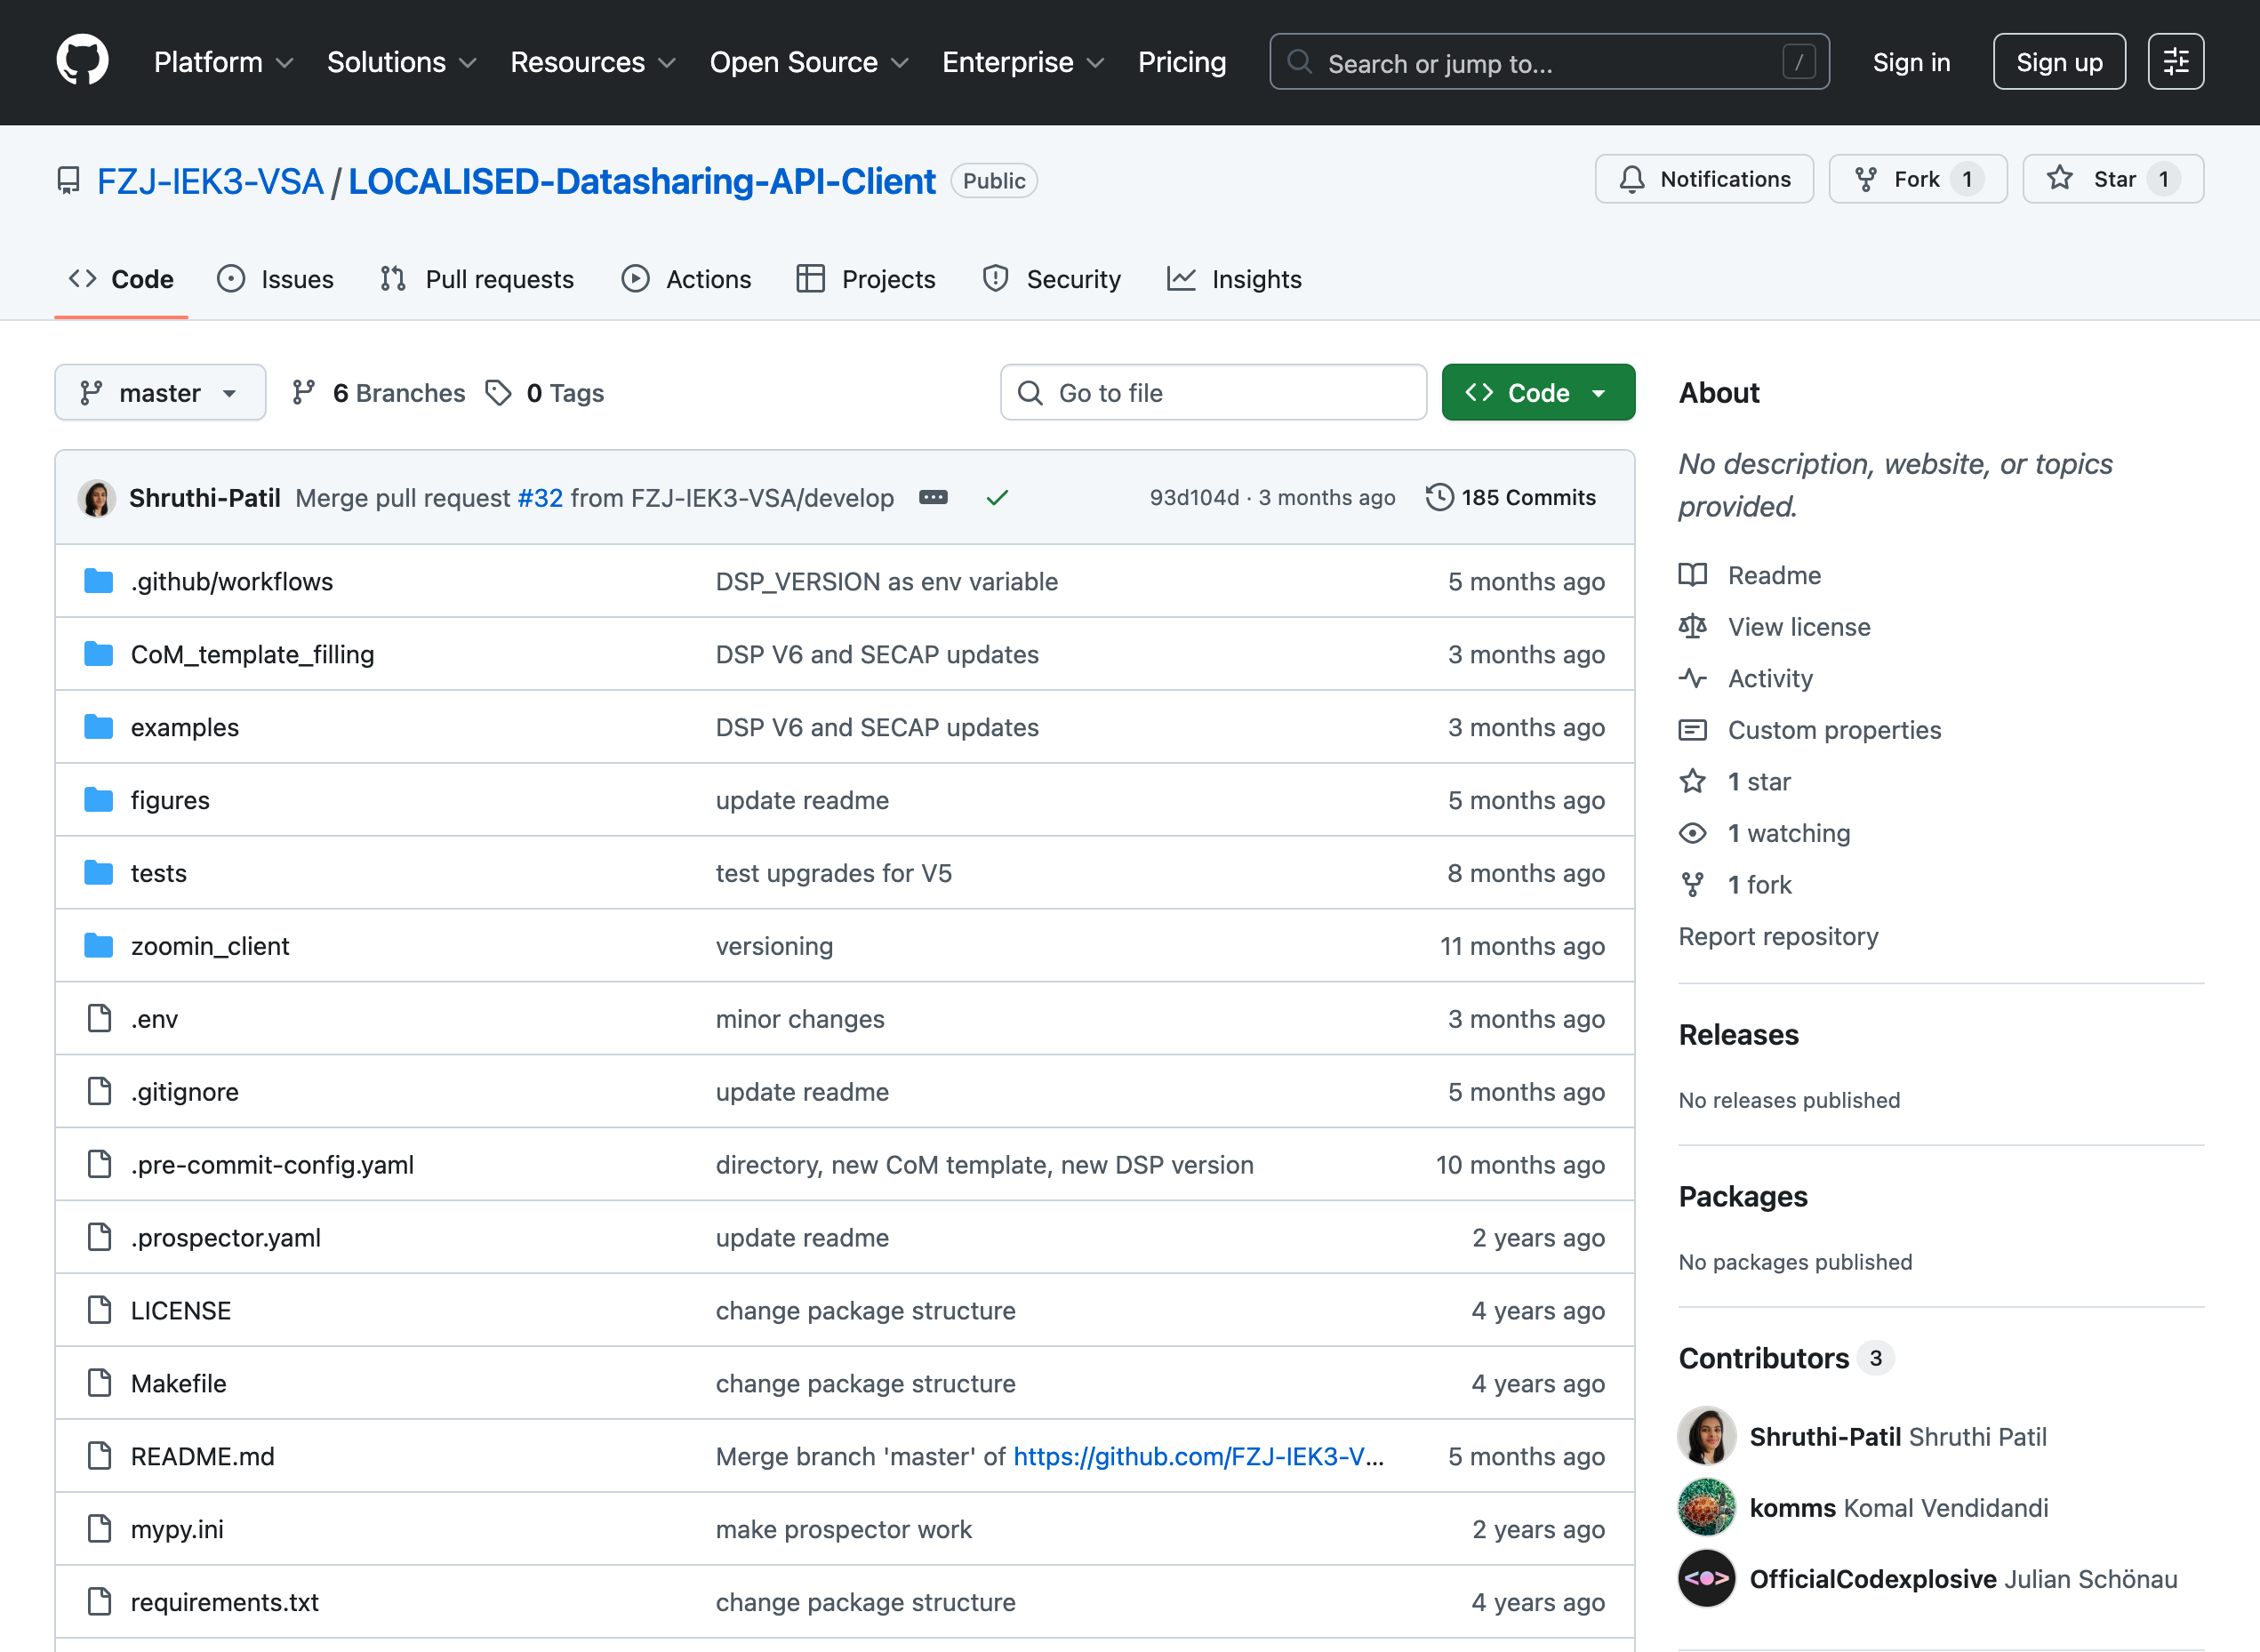Open the green Code dropdown
2260x1652 pixels.
pyautogui.click(x=1537, y=393)
